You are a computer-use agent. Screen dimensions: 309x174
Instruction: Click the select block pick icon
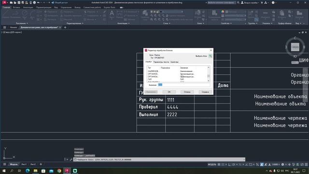tap(211, 56)
